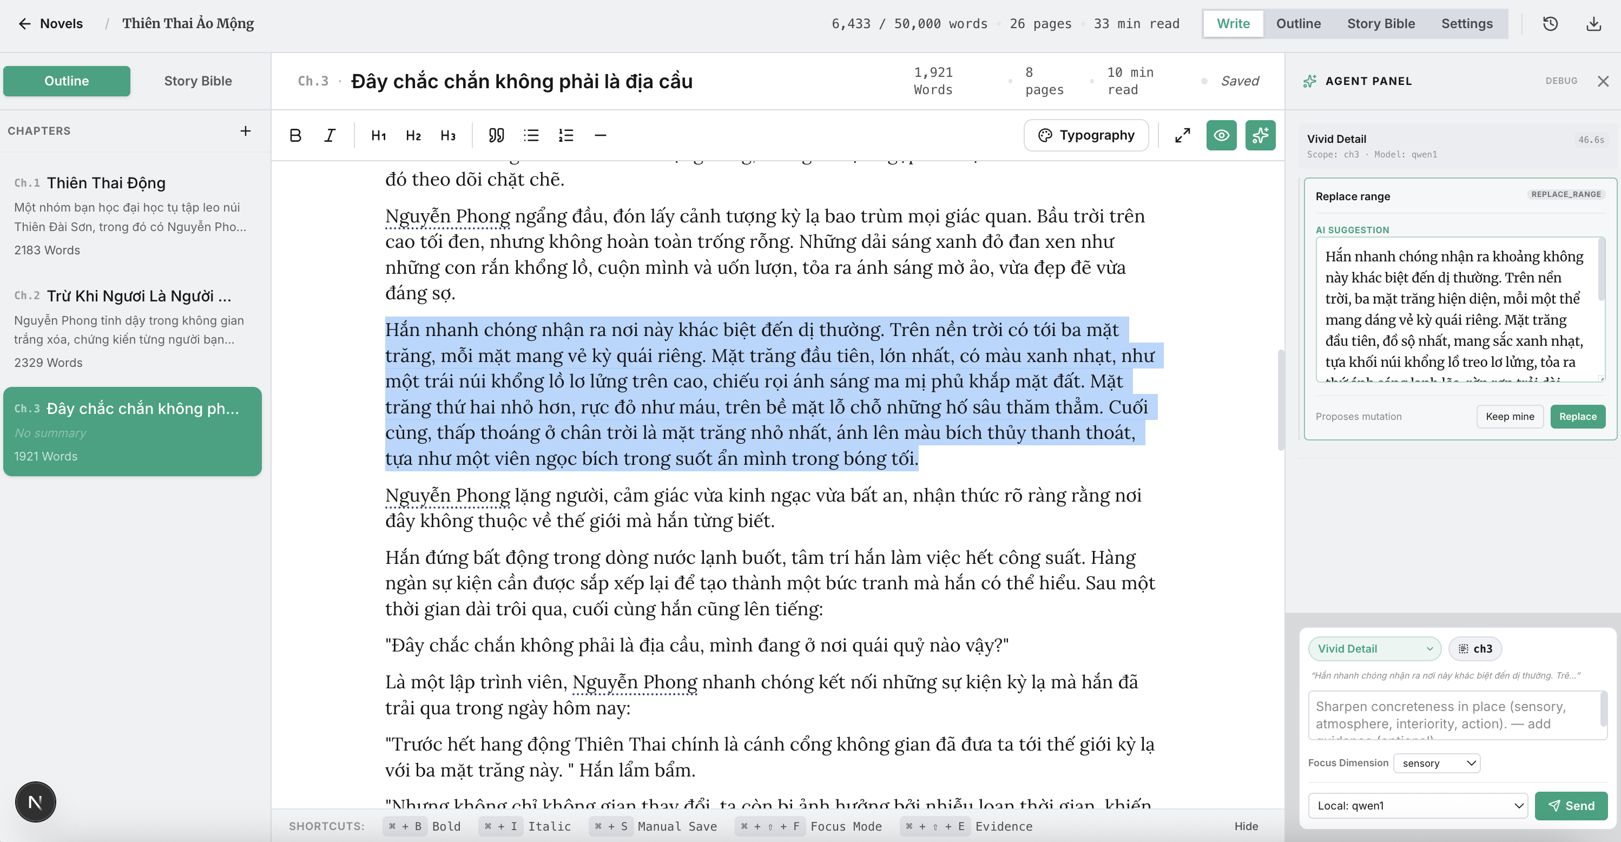The height and width of the screenshot is (842, 1621).
Task: Select chapter 3 in the chapters list
Action: (x=132, y=432)
